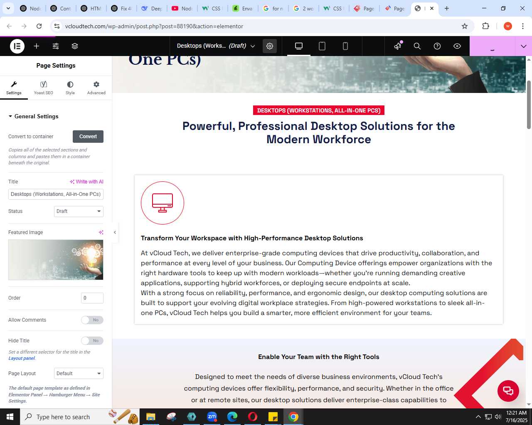Screen dimensions: 532x425
Task: Close the current browser tab
Action: [432, 8]
